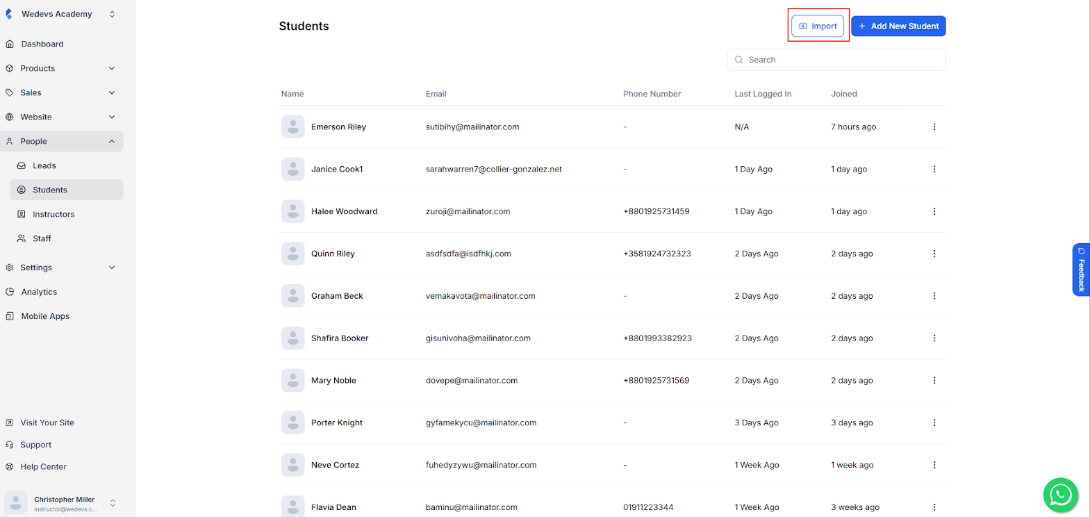Click email vemakavota@mailinator.com

point(481,296)
